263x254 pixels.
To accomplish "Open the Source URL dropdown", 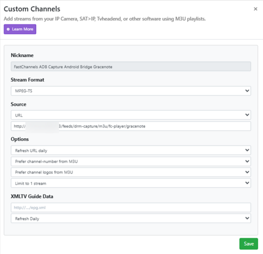I will tap(131, 115).
